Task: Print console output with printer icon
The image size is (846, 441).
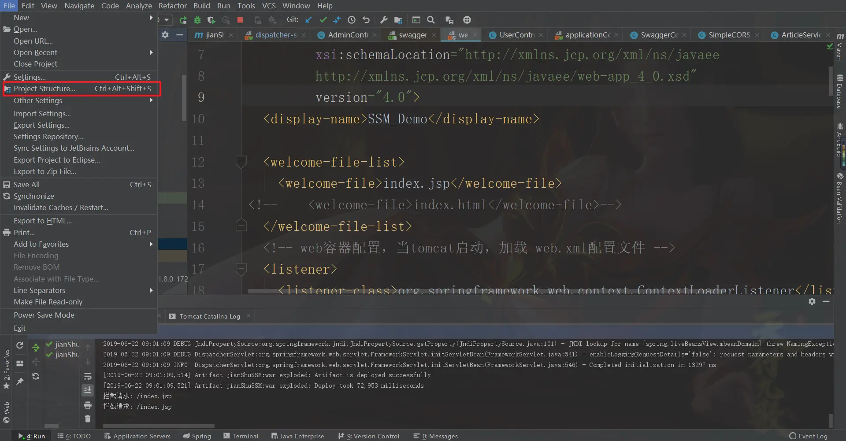Action: (88, 405)
